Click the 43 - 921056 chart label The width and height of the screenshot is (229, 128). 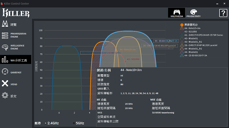[133, 59]
